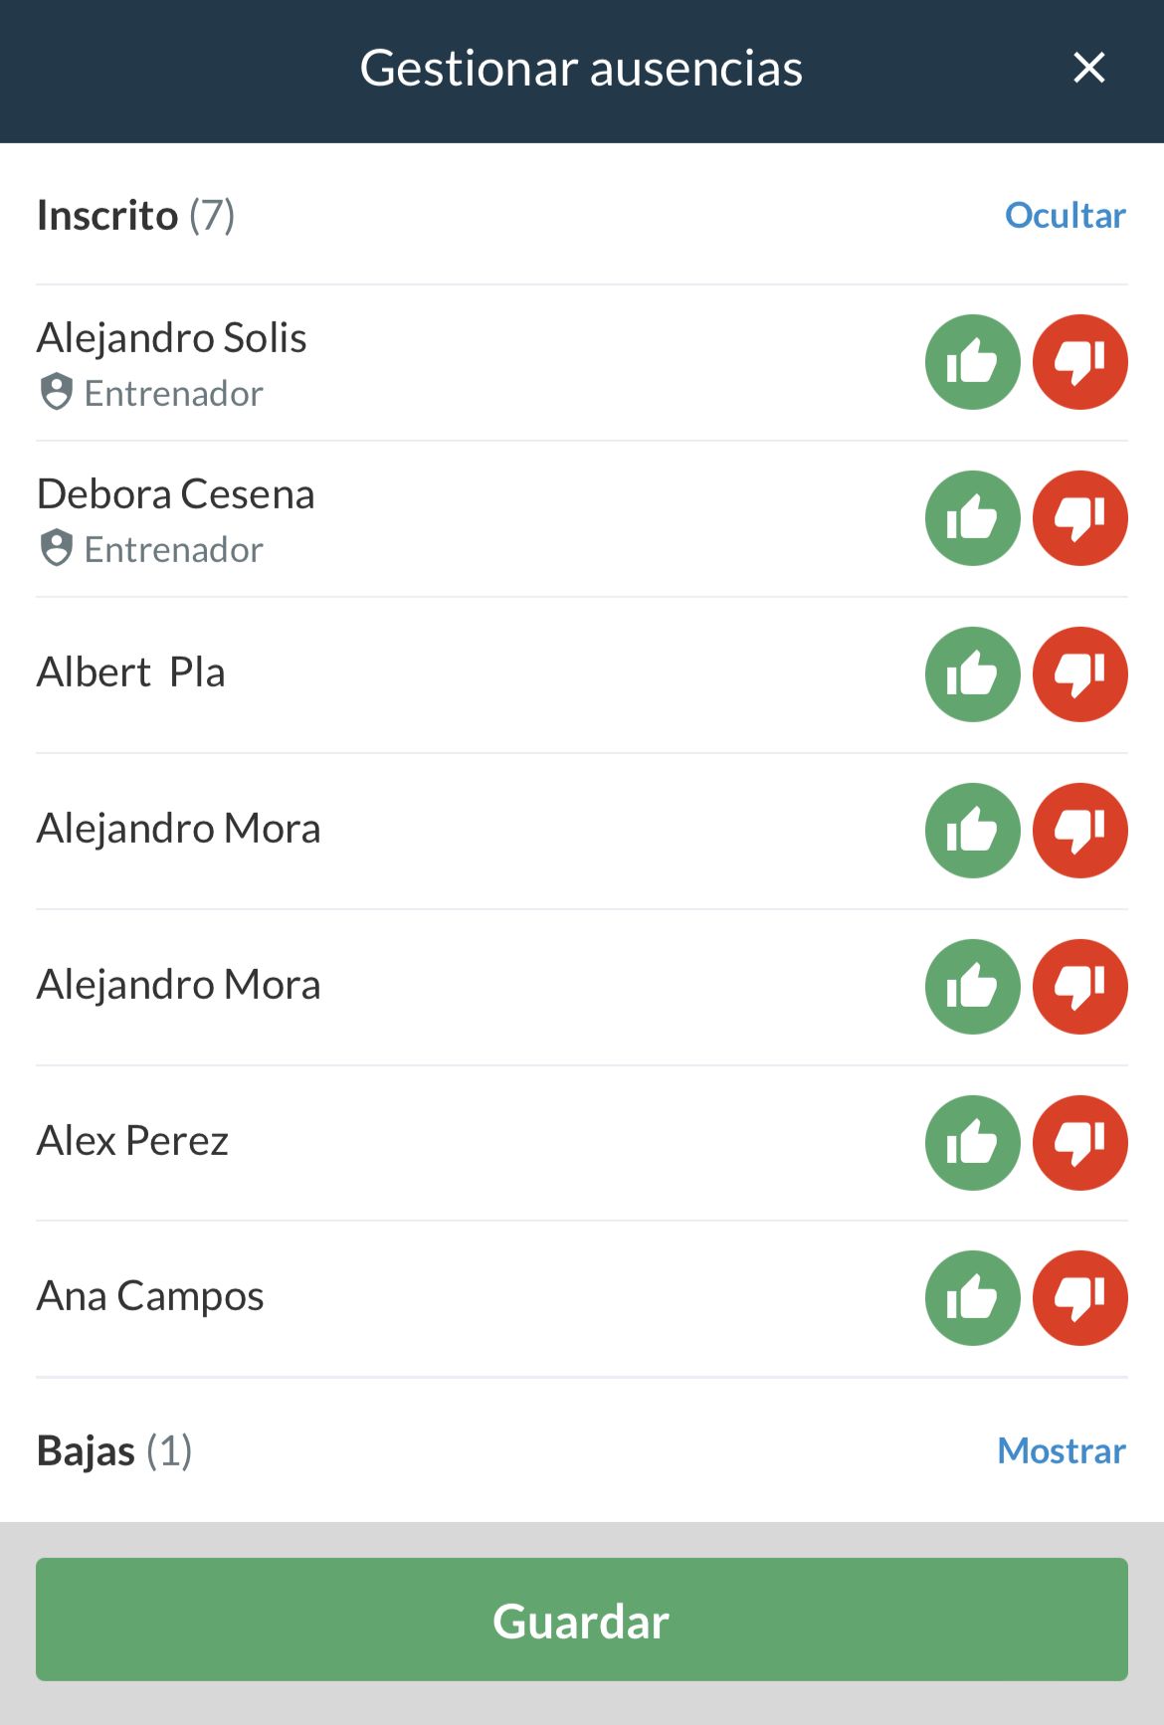Click the trainer badge icon under Debora Cesena
Viewport: 1164px width, 1725px height.
[x=57, y=548]
